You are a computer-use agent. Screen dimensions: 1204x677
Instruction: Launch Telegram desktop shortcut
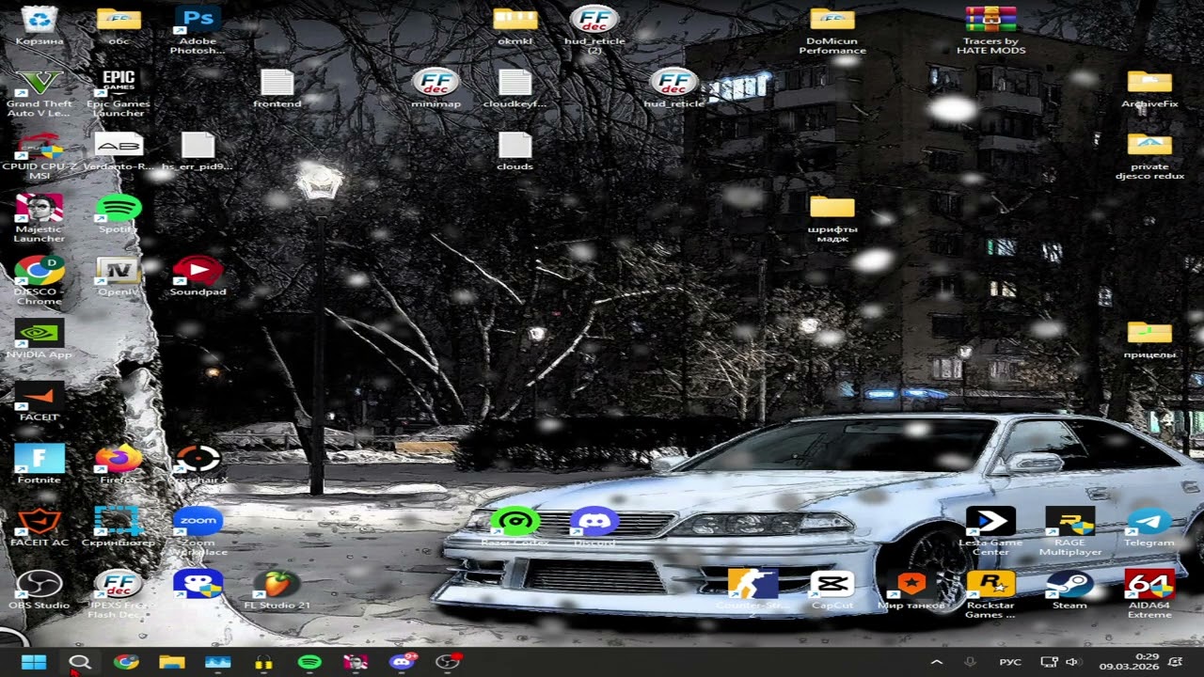point(1149,527)
